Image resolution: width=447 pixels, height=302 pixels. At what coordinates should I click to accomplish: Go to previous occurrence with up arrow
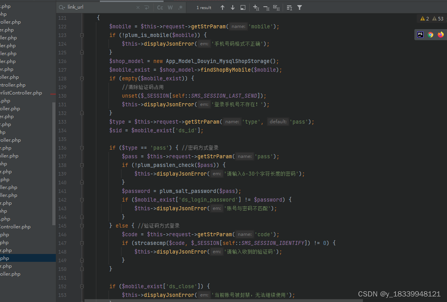[x=223, y=7]
